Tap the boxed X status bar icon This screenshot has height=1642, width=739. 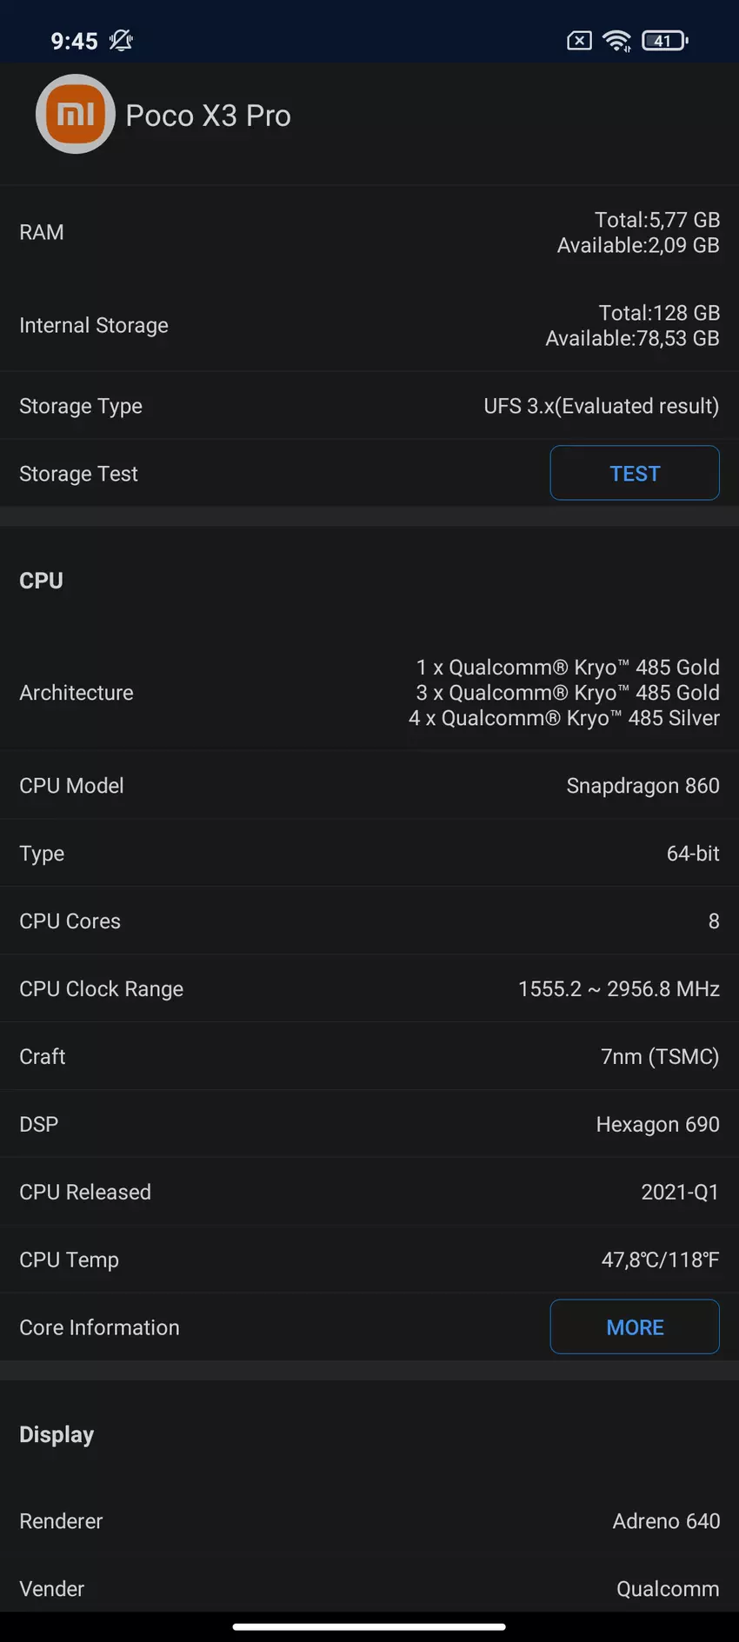coord(579,40)
